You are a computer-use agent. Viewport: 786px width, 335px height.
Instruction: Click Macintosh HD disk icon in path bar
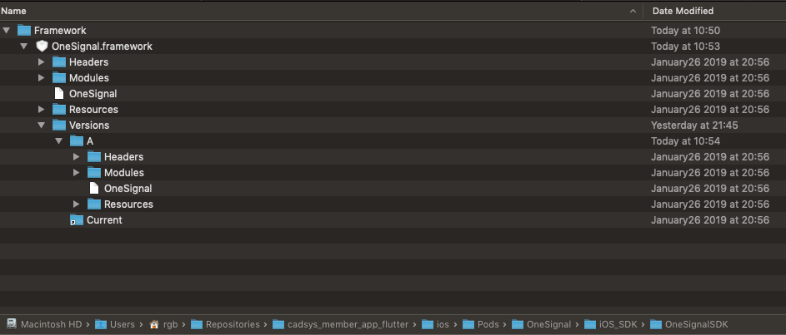[12, 324]
